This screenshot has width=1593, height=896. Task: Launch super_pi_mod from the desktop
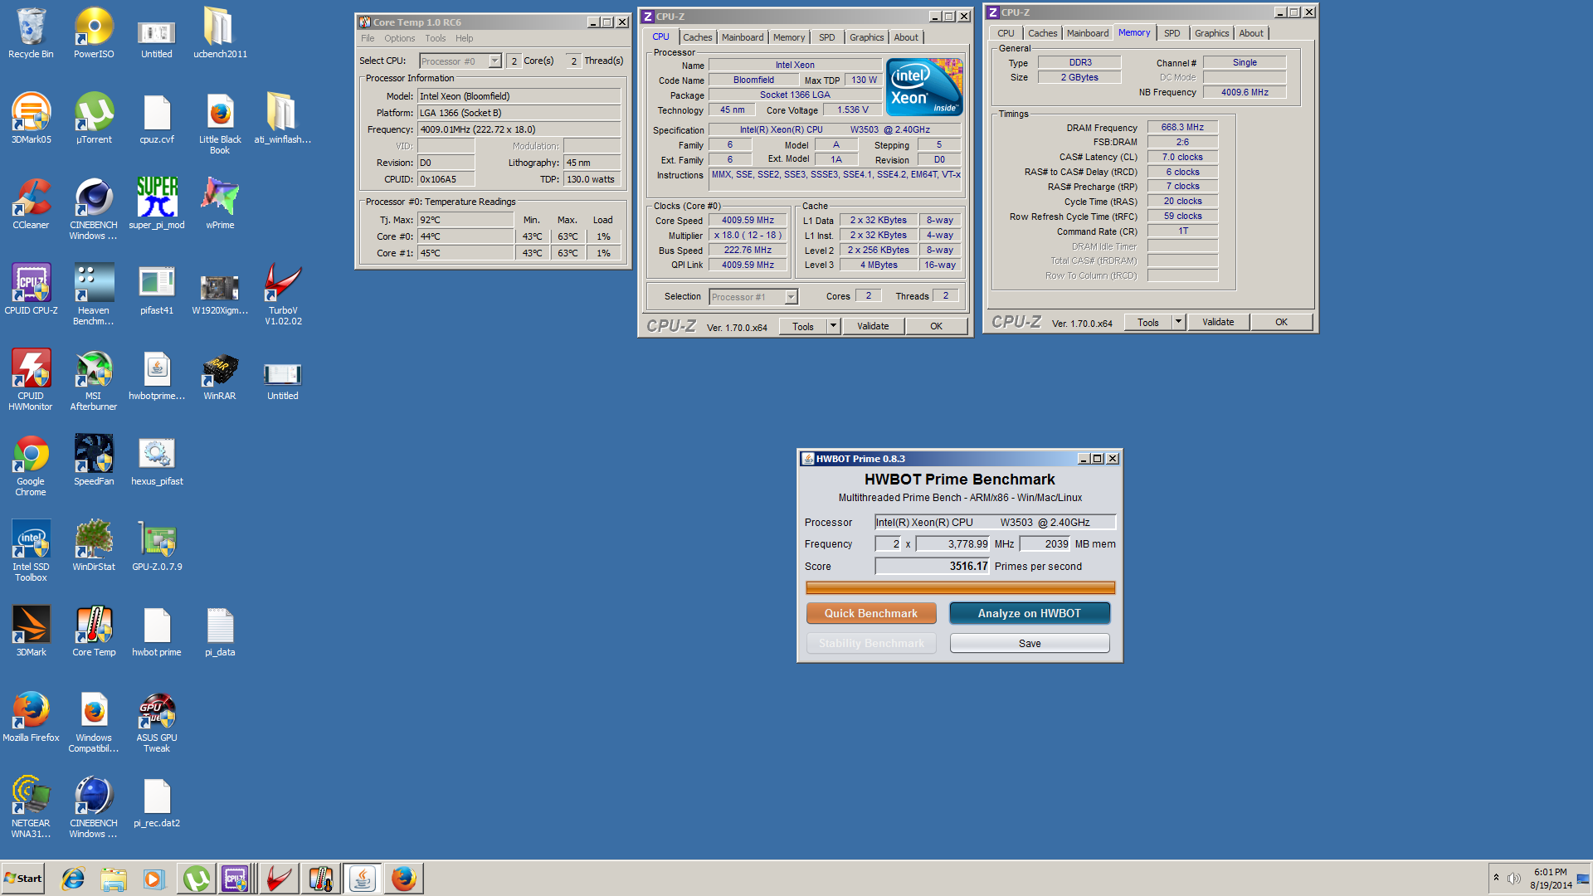tap(157, 204)
